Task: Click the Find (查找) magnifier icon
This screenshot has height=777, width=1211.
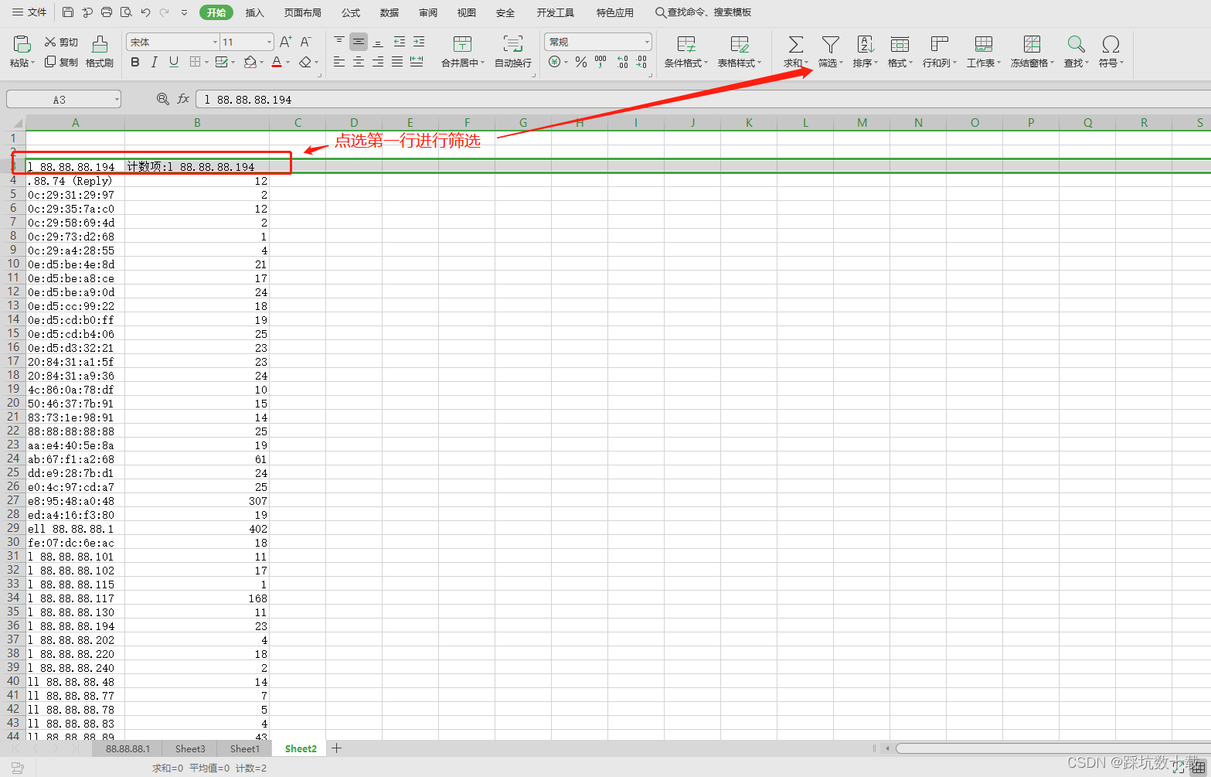Action: click(1076, 44)
